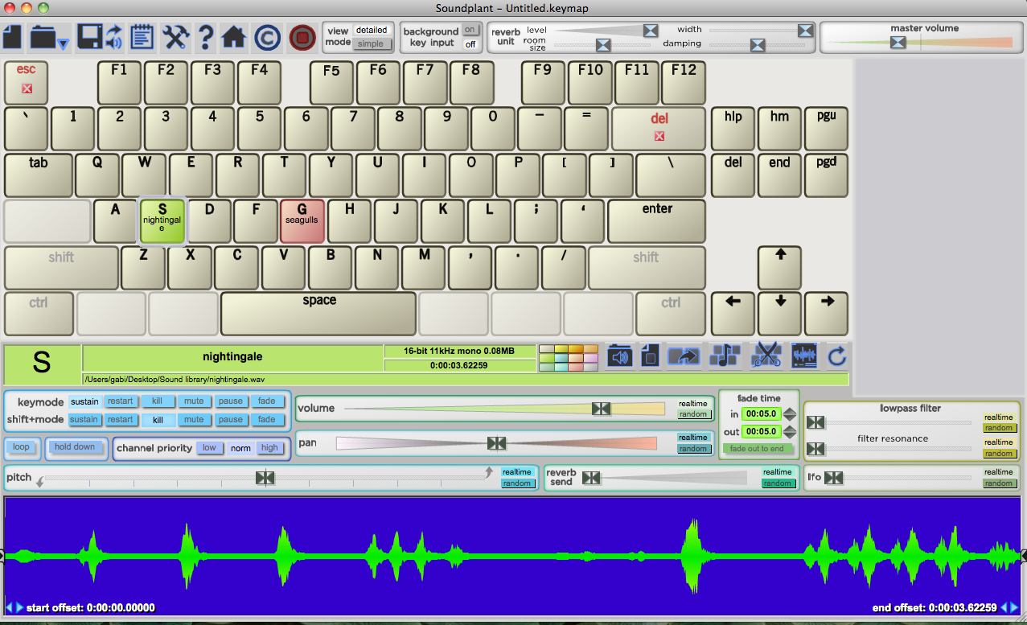Viewport: 1027px width, 625px height.
Task: Click the speaker folder icon to load a sound
Action: point(619,356)
